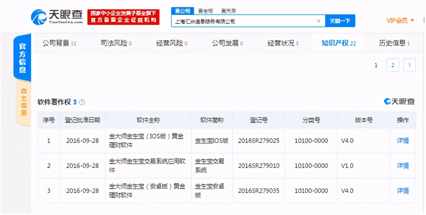Open 详情 for 金生宝安卓版 row

click(x=403, y=191)
